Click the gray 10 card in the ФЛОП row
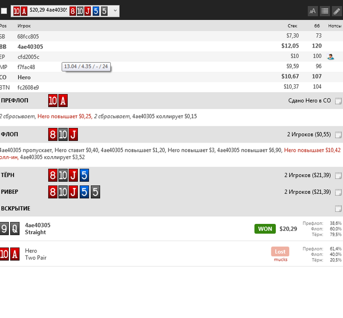The width and height of the screenshot is (343, 318). point(63,135)
